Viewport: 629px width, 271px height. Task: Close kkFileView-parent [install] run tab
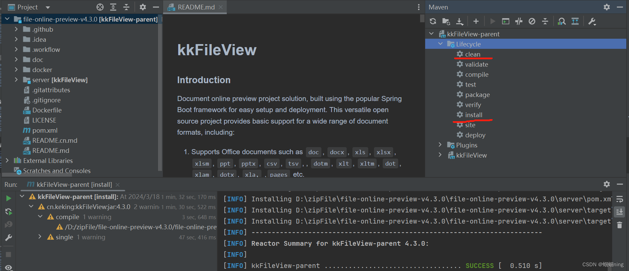118,184
